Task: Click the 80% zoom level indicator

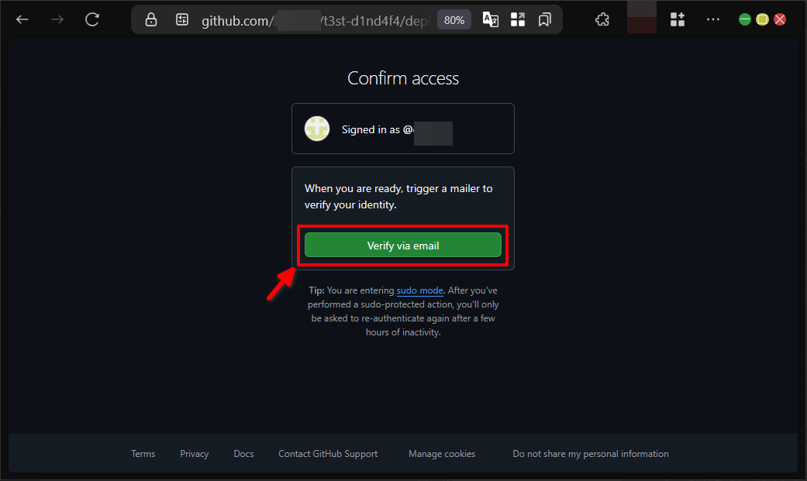Action: point(454,20)
